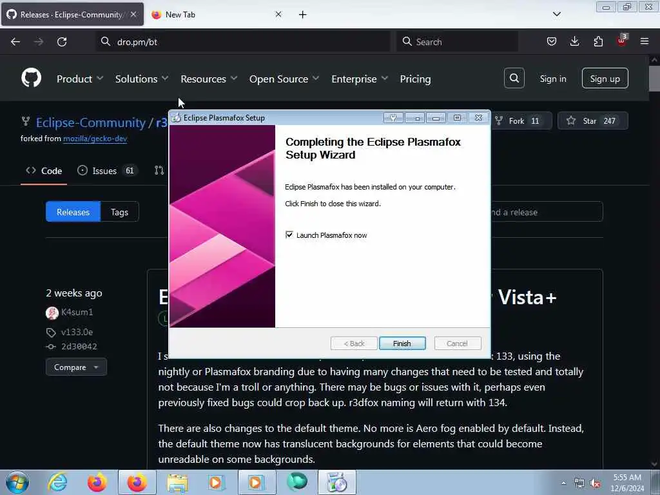Click the Firefox Search box
The image size is (660, 495).
(457, 42)
